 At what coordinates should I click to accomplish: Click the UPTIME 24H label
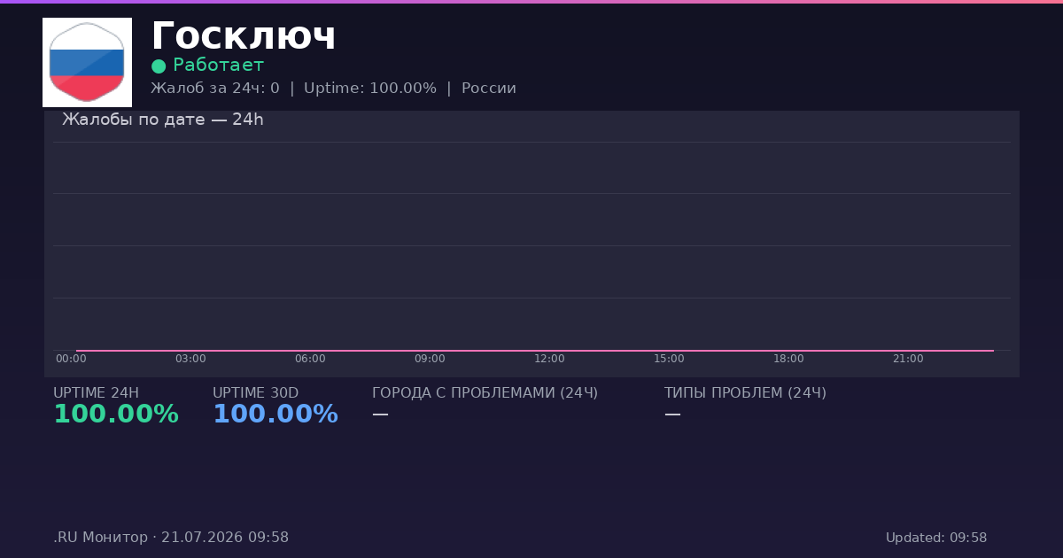pyautogui.click(x=96, y=393)
